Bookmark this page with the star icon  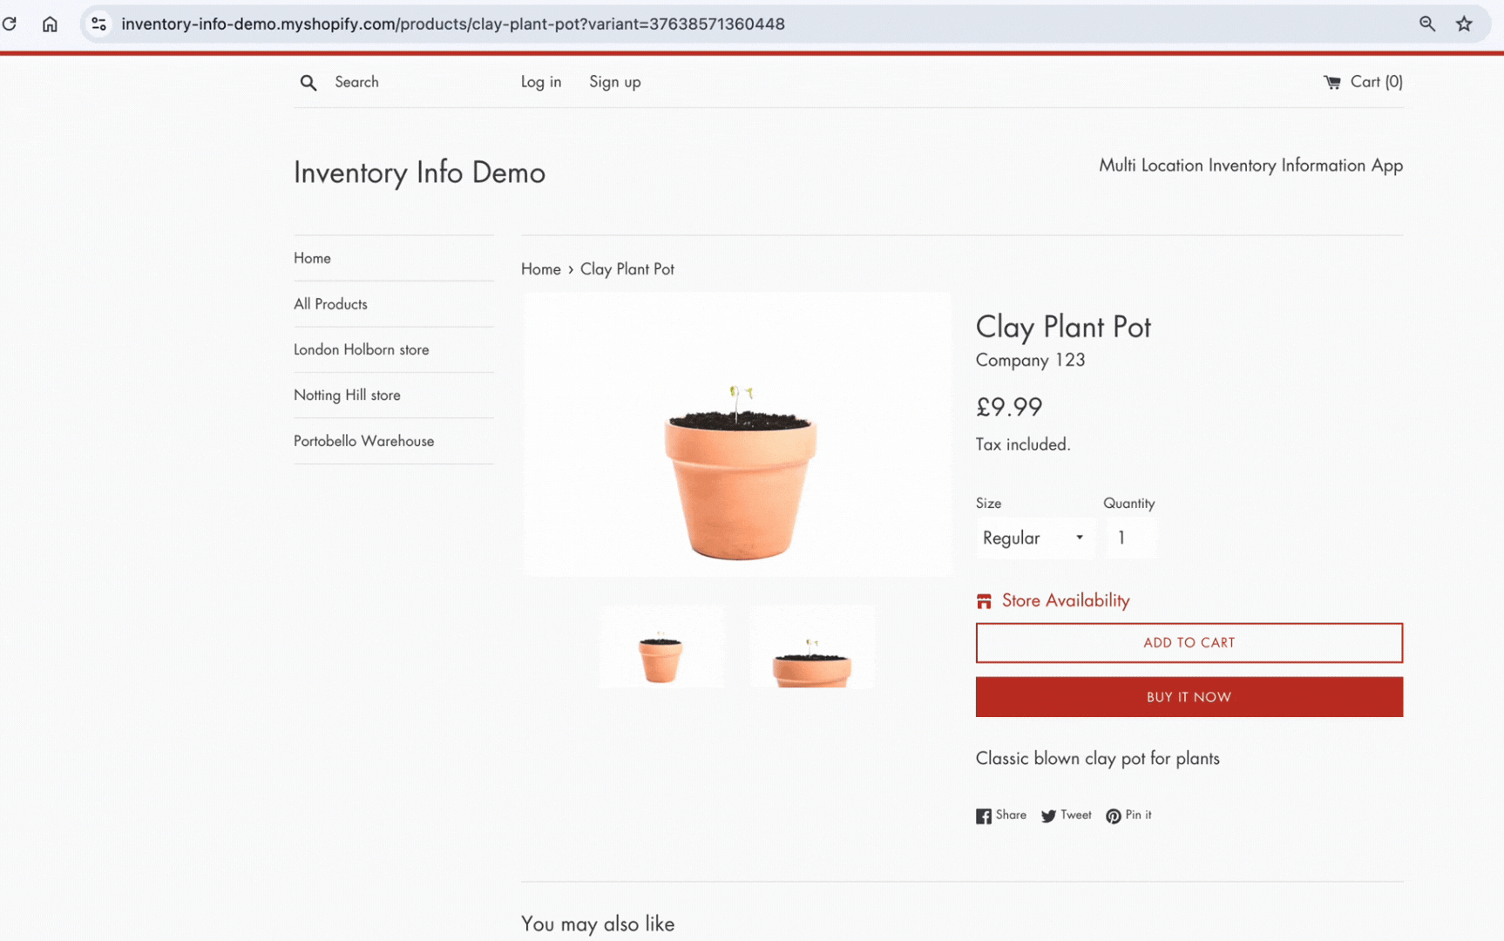1464,24
